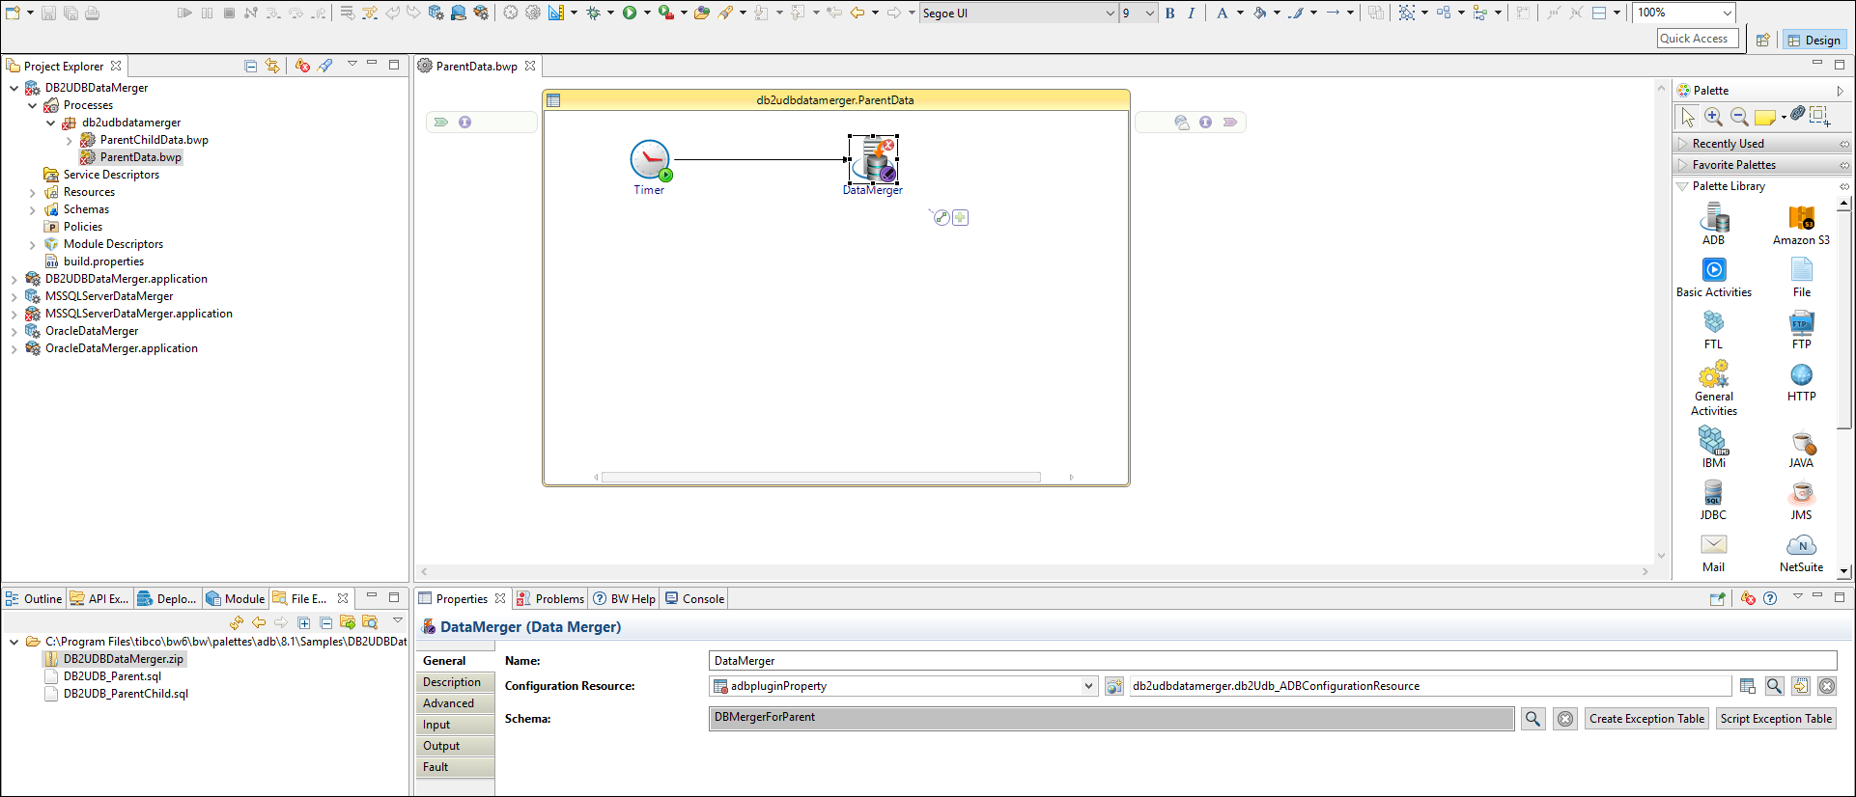Select the DataMerger activity node
Image resolution: width=1856 pixels, height=797 pixels.
[873, 160]
